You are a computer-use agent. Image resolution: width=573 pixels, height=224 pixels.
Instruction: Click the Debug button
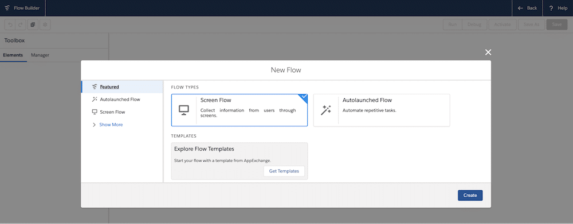click(474, 25)
